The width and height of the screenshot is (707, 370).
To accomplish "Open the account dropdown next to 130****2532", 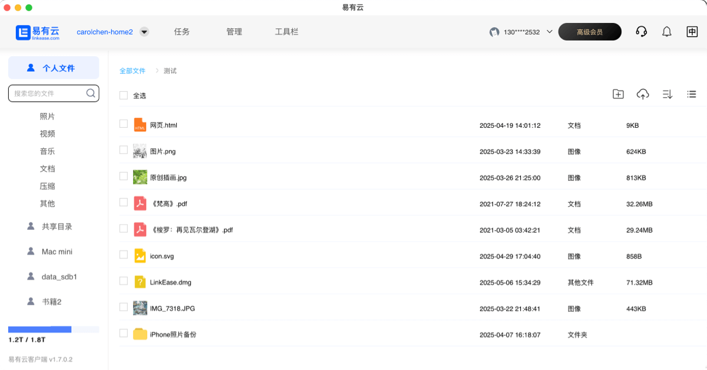I will [550, 32].
